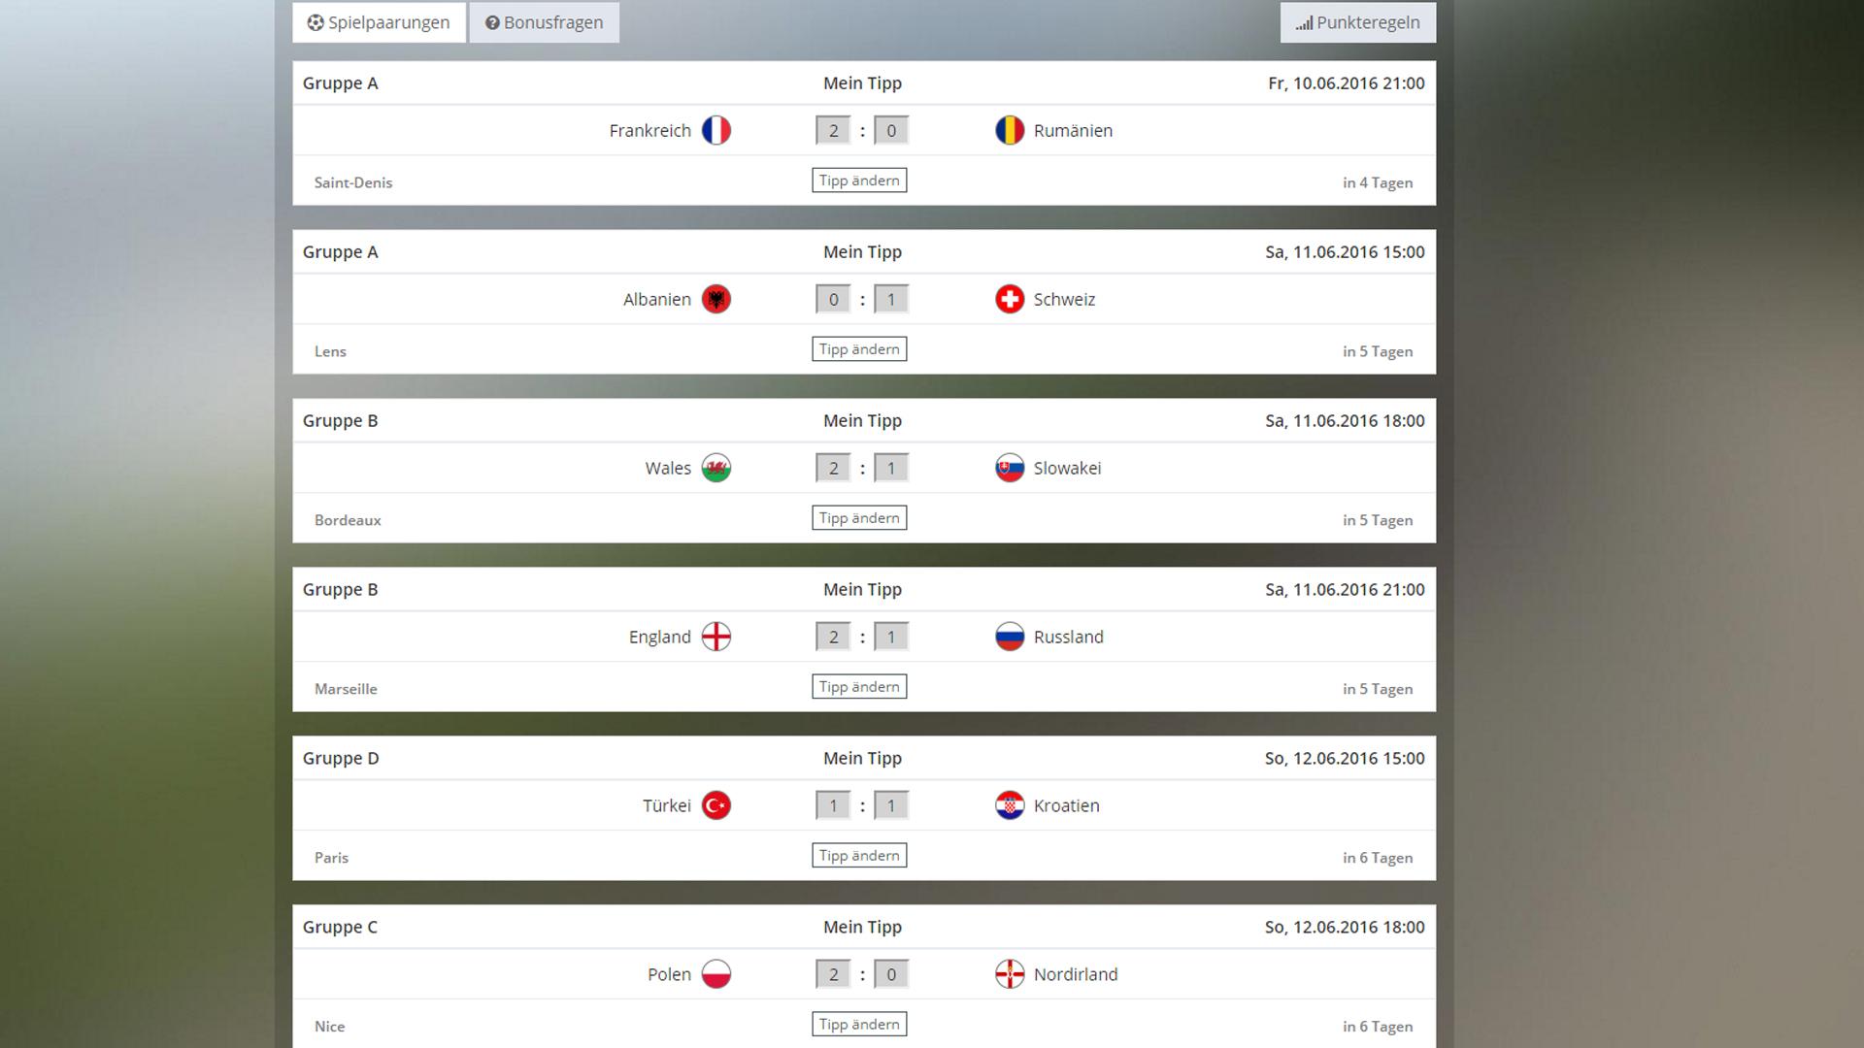
Task: Click the Wales flag icon
Action: click(716, 468)
